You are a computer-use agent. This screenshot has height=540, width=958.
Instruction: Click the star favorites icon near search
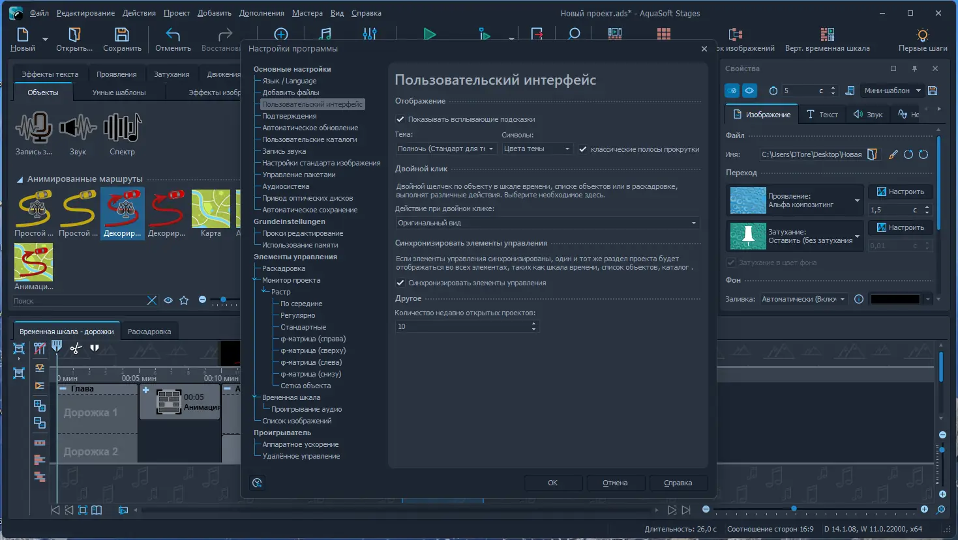(x=184, y=300)
